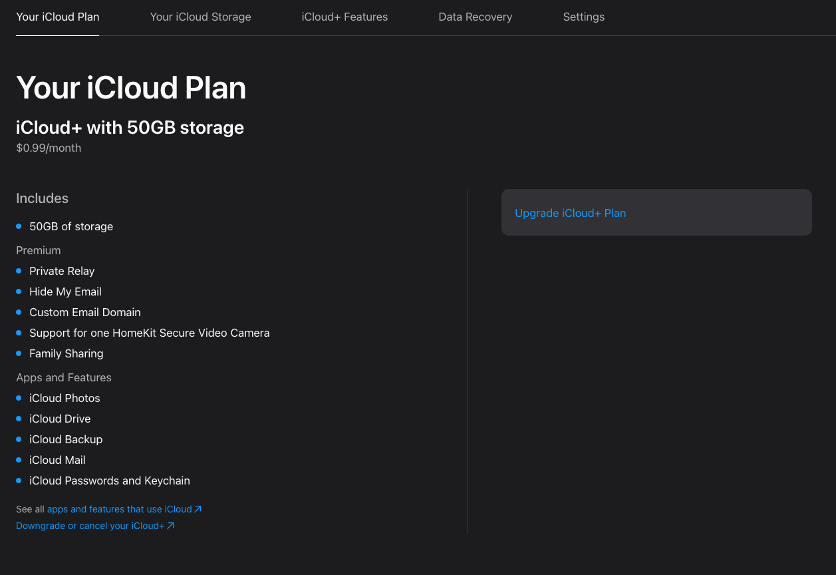The image size is (836, 575).
Task: Click the Premium section label
Action: point(38,250)
